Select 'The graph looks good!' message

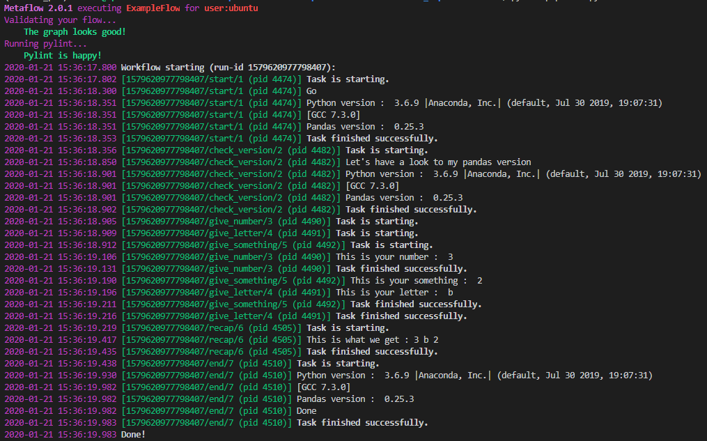click(x=75, y=32)
